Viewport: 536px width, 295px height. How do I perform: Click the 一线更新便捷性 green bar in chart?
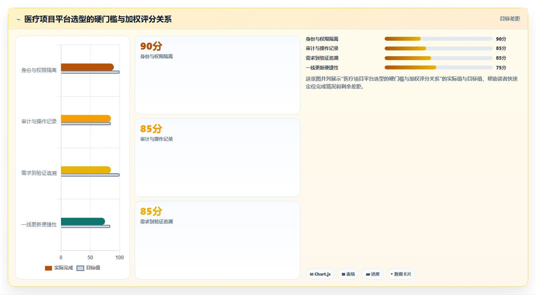(x=83, y=221)
